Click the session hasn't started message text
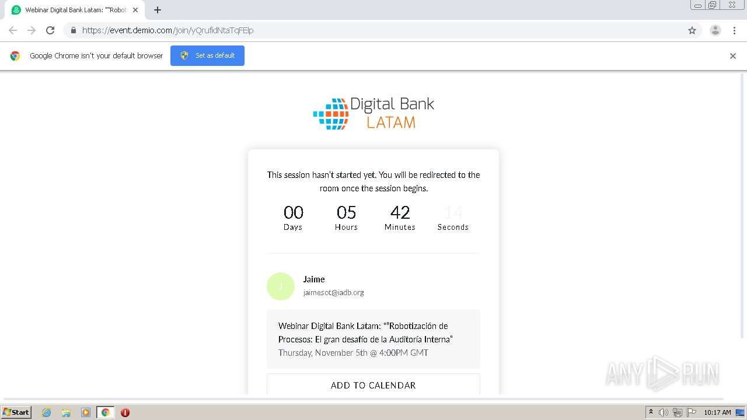This screenshot has width=747, height=420. tap(373, 181)
